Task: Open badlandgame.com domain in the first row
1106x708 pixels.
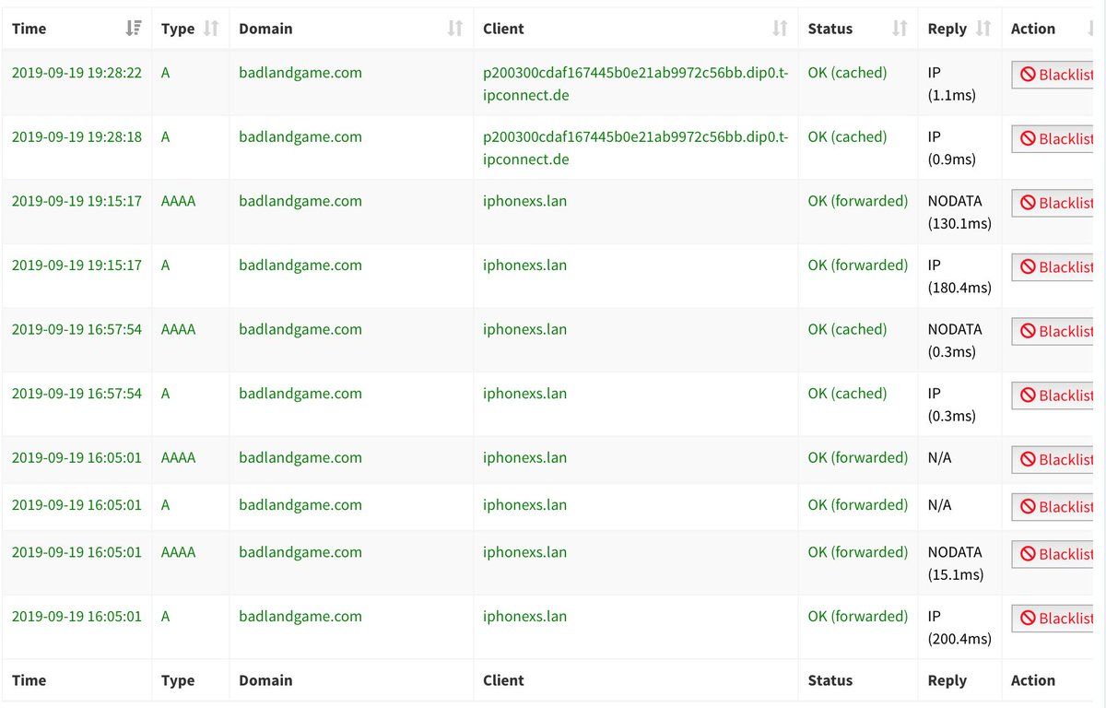Action: 300,73
